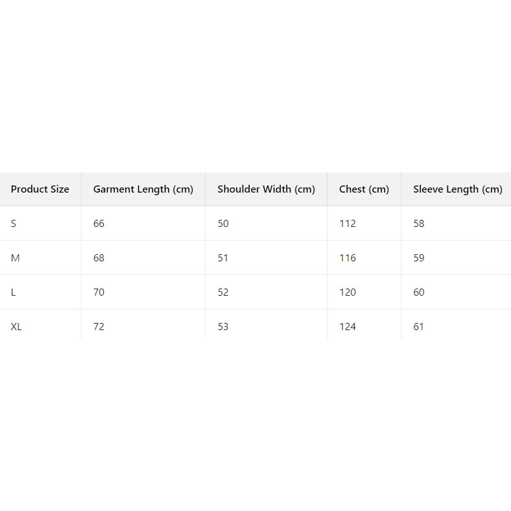
Task: Select the Chest (cm) column header
Action: pos(364,189)
